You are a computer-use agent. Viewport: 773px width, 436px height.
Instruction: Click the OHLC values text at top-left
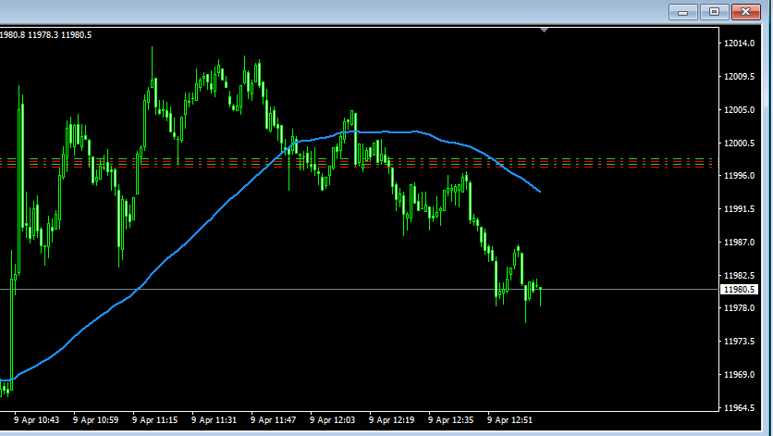[46, 34]
